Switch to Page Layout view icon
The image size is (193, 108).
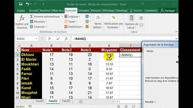coord(126,106)
